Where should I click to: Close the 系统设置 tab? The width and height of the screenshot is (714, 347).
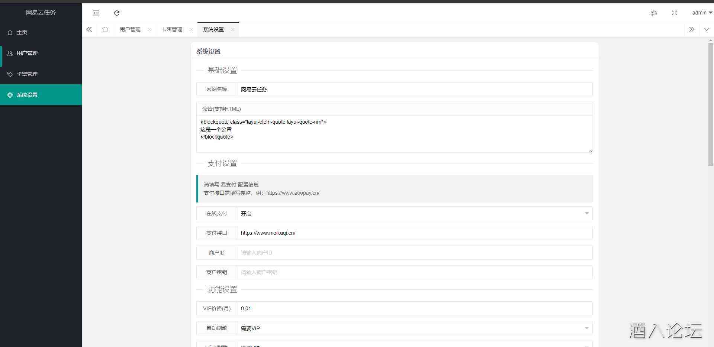tap(233, 29)
